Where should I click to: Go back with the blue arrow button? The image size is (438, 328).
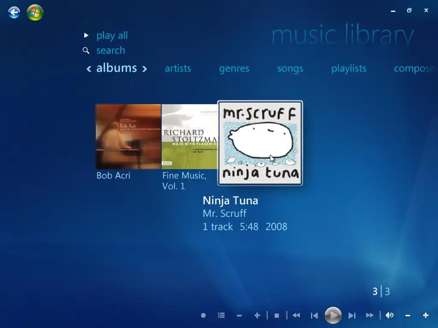click(14, 12)
